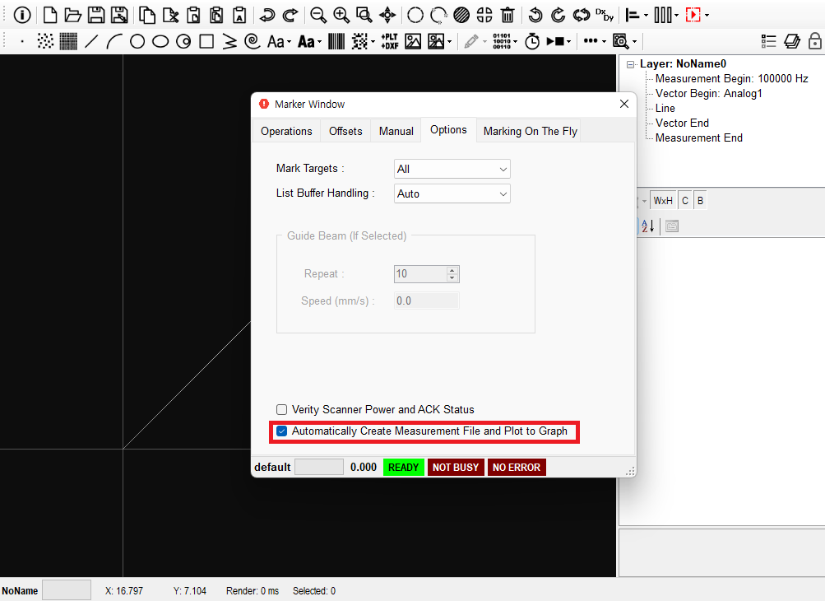Click Save As floppy icon

[119, 15]
